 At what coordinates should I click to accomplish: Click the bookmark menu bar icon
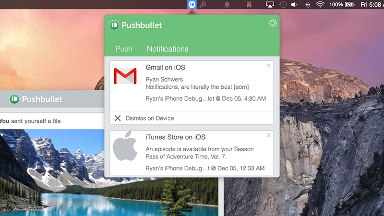[249, 4]
